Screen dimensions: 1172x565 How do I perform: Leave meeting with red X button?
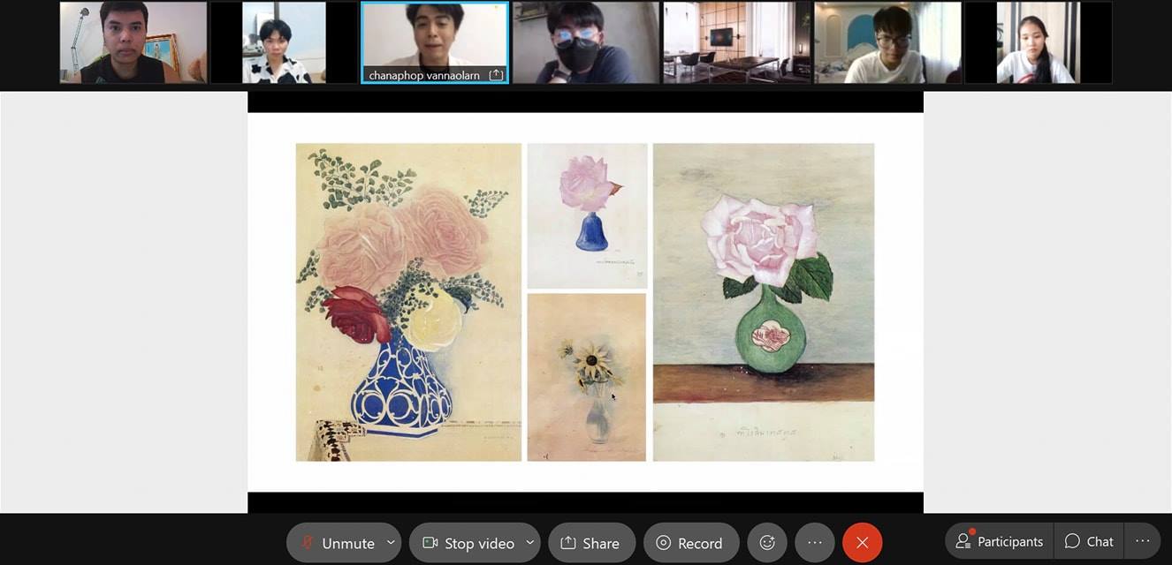coord(862,543)
